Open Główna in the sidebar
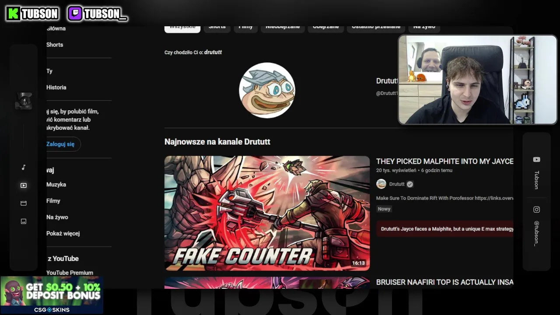 (56, 28)
